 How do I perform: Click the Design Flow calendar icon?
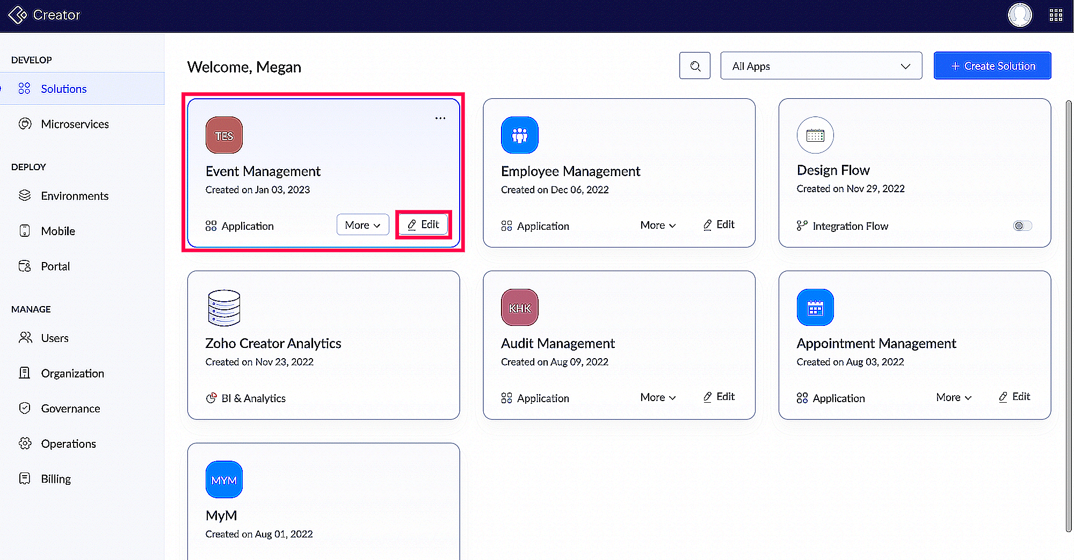click(x=815, y=135)
